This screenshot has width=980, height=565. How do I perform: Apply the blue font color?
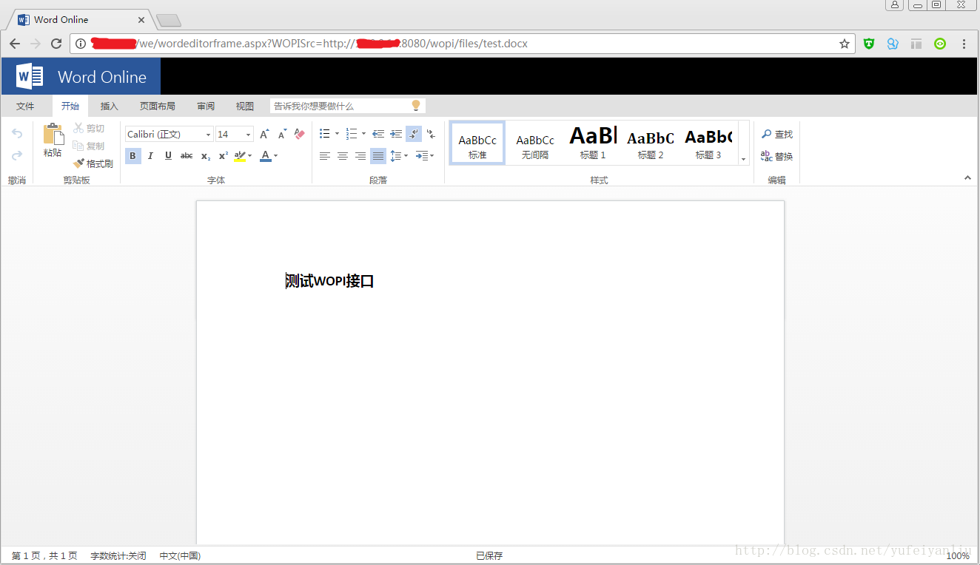(266, 156)
